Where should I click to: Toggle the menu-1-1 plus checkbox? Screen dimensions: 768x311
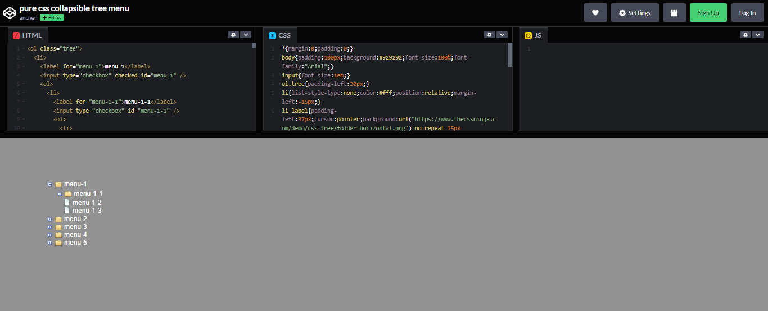[x=60, y=194]
